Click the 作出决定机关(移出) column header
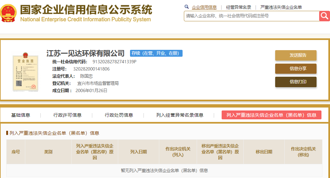The image size is (330, 178). pos(303,152)
